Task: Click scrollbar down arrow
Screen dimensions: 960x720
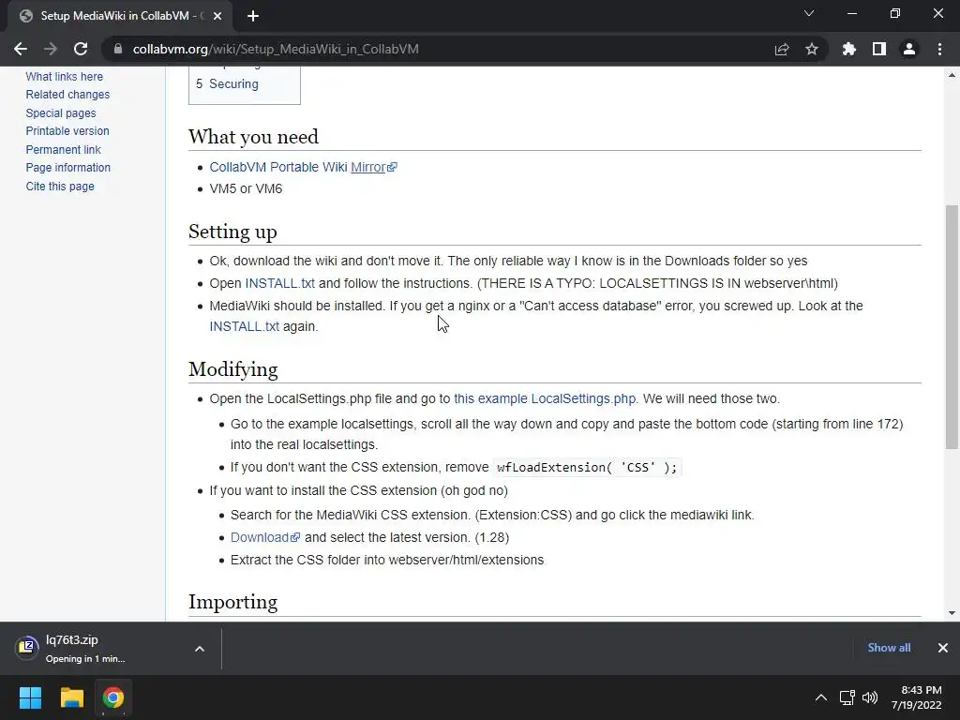Action: (952, 613)
